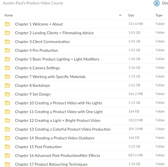Select the folder icon for Chapter 15 Post Production

coord(7,147)
